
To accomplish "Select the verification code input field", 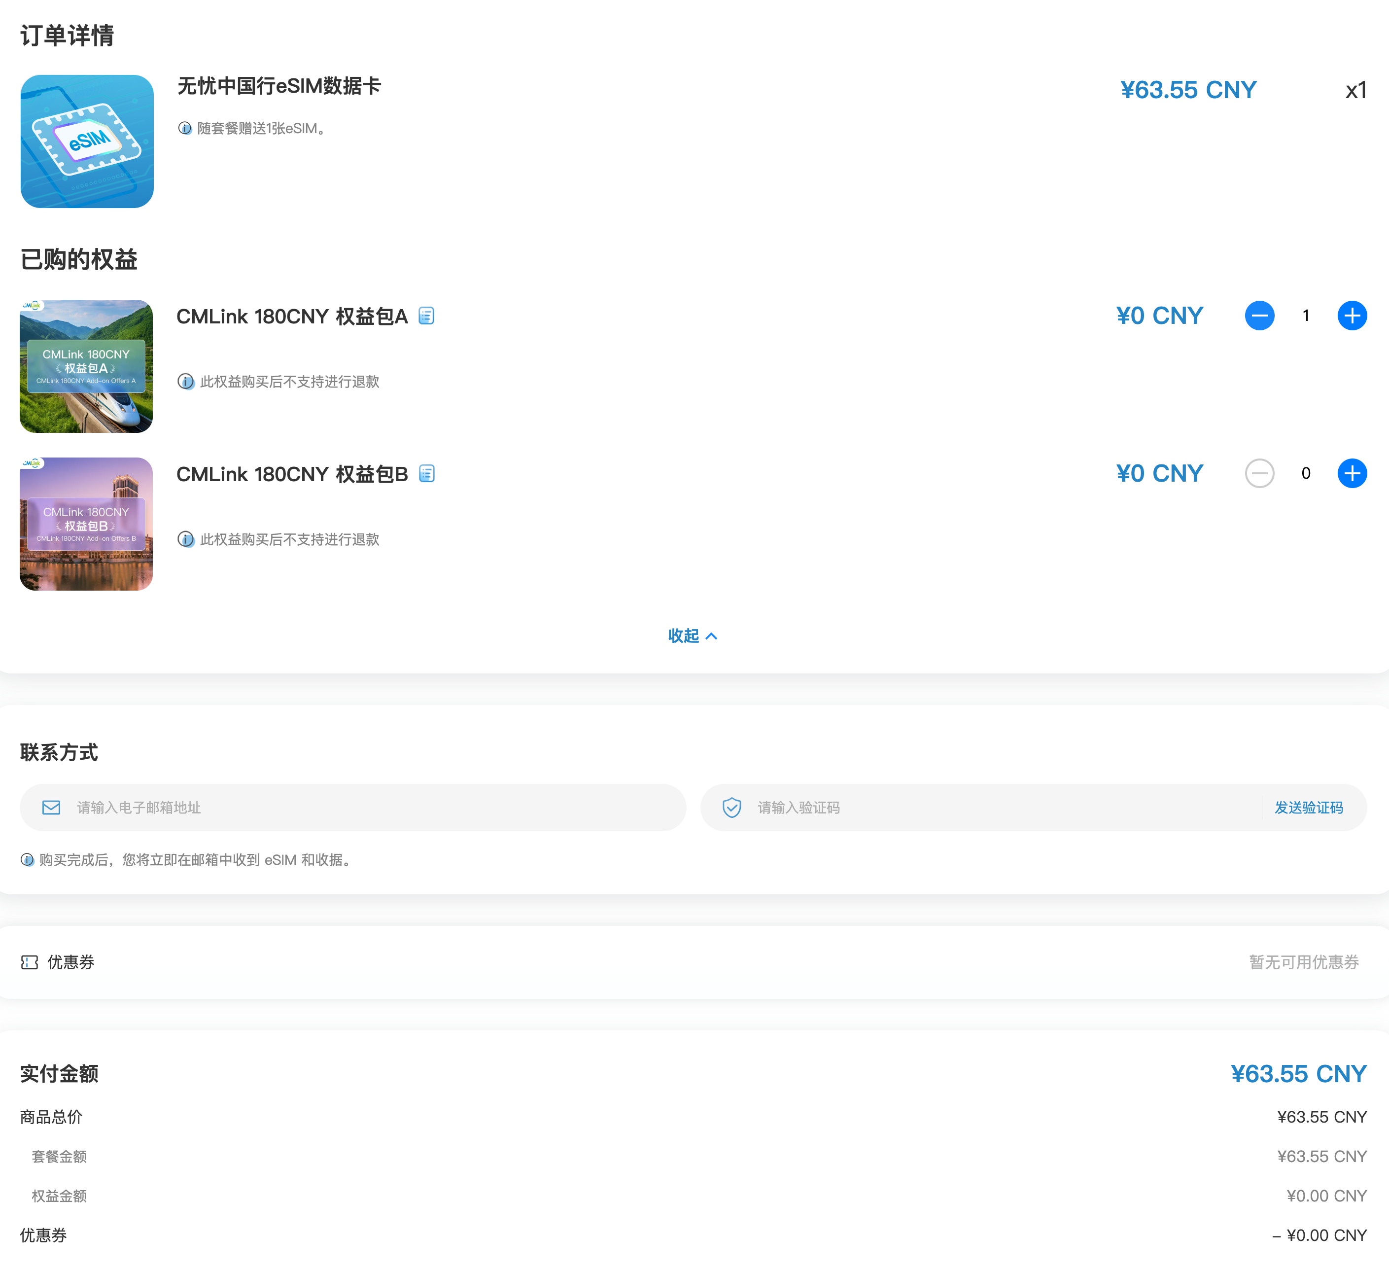I will [x=965, y=808].
